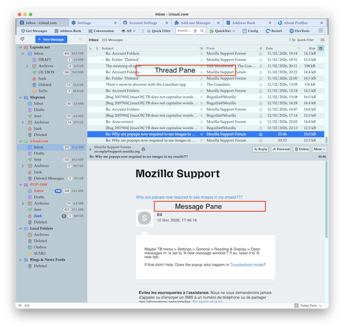344x329 pixels.
Task: Sort by the junk status column icon
Action: pos(261,48)
